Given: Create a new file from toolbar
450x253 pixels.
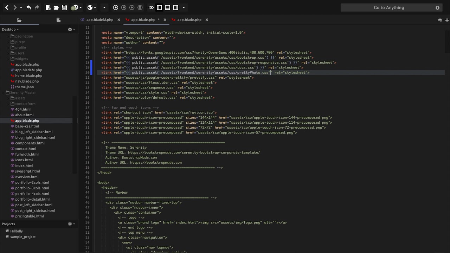Looking at the screenshot, I should 48,7.
